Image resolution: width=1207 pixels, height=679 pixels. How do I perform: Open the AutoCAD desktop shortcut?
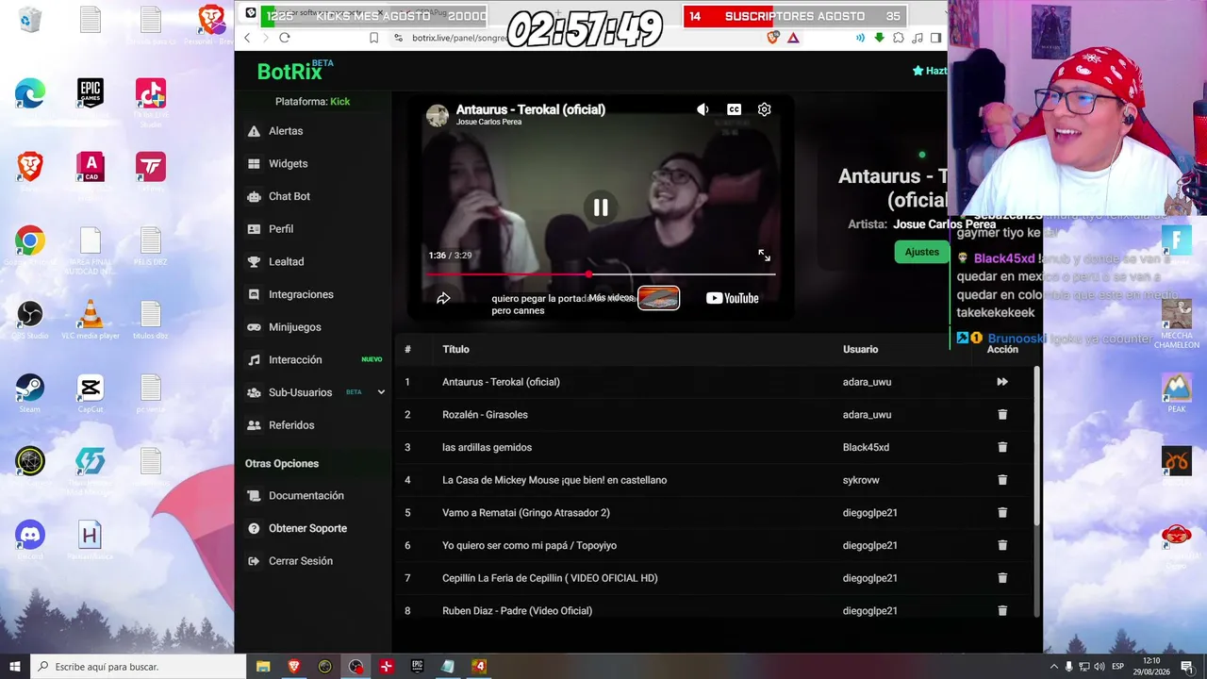(91, 170)
